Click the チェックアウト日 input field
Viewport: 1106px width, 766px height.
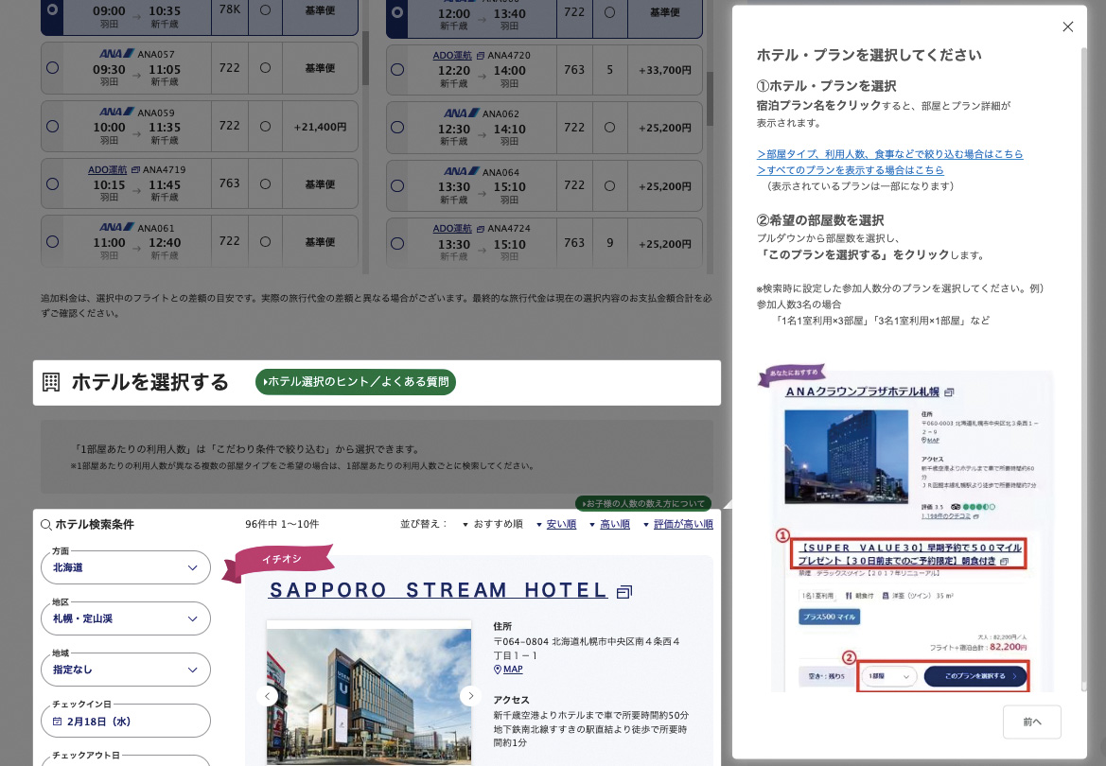click(125, 762)
